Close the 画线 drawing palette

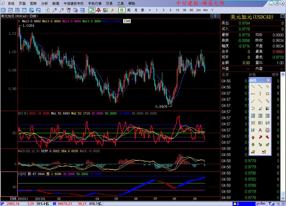(x=268, y=80)
